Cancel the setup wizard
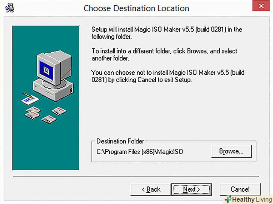The height and width of the screenshot is (204, 273). (240, 189)
